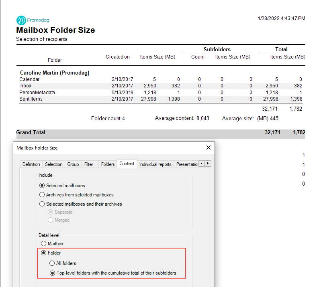
Task: Open the Filter tab
Action: pos(89,164)
